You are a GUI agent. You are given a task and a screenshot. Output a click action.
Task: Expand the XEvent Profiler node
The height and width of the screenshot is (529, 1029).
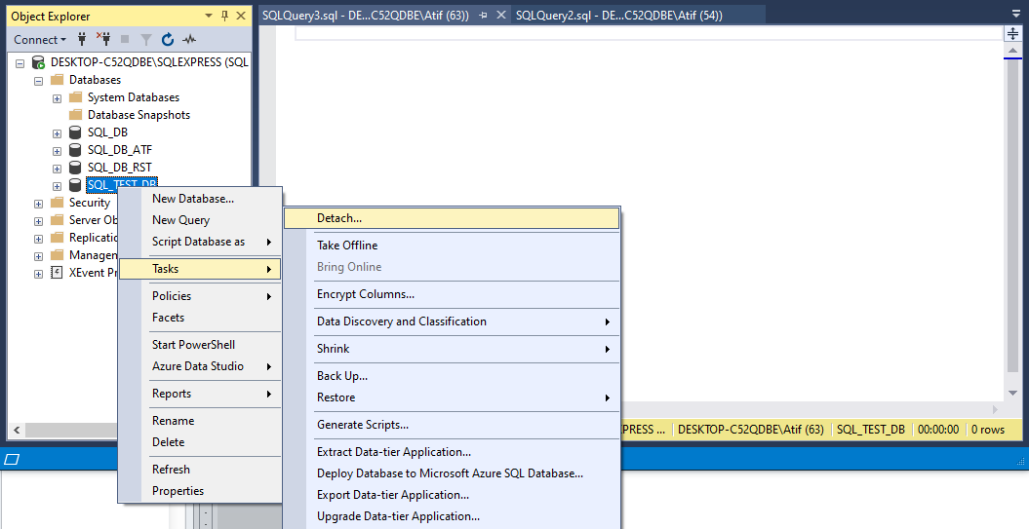pos(38,274)
